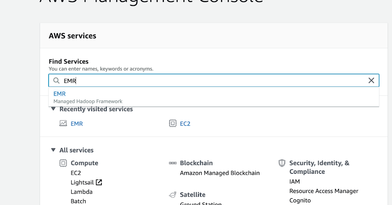Click the magnifying glass search icon
The width and height of the screenshot is (392, 205).
(x=56, y=80)
